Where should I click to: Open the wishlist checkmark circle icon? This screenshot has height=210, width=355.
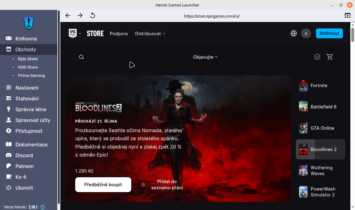coord(317,57)
